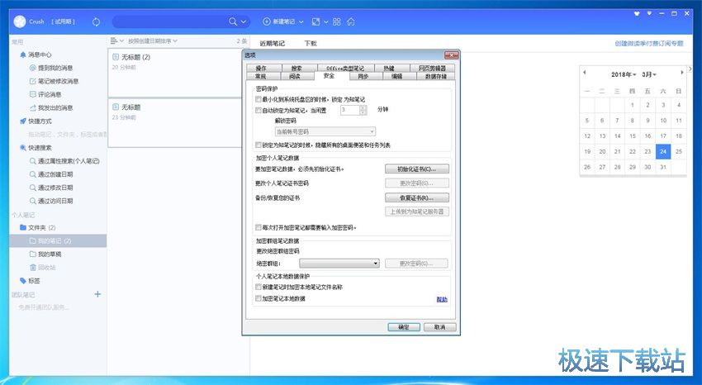Click 确定 to confirm options

coord(404,327)
